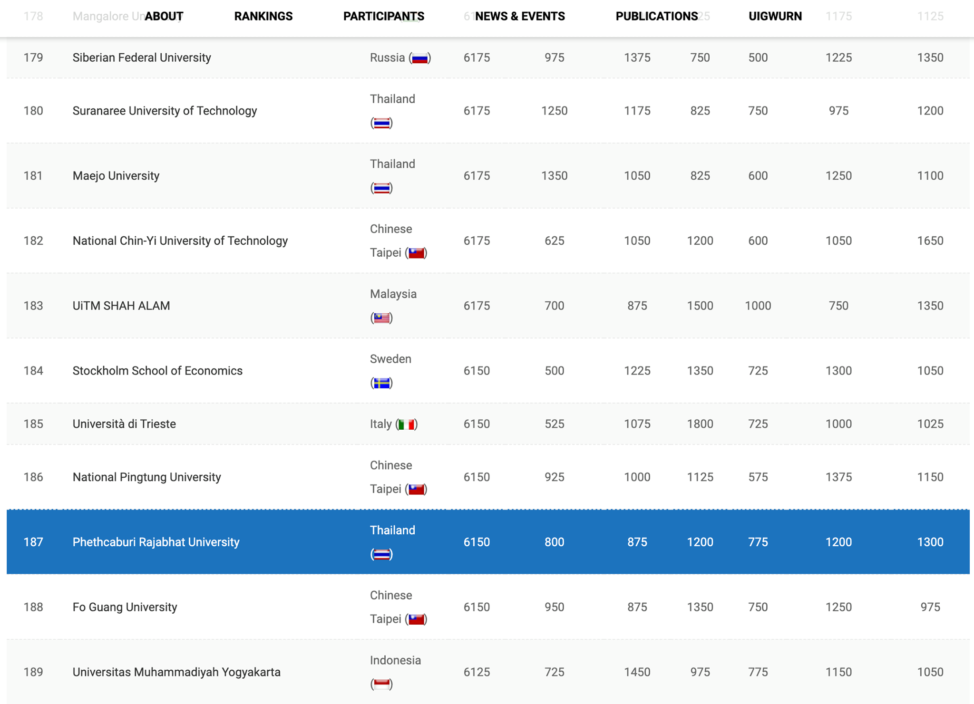The width and height of the screenshot is (974, 704).
Task: Click Siberian Federal University name
Action: 142,58
